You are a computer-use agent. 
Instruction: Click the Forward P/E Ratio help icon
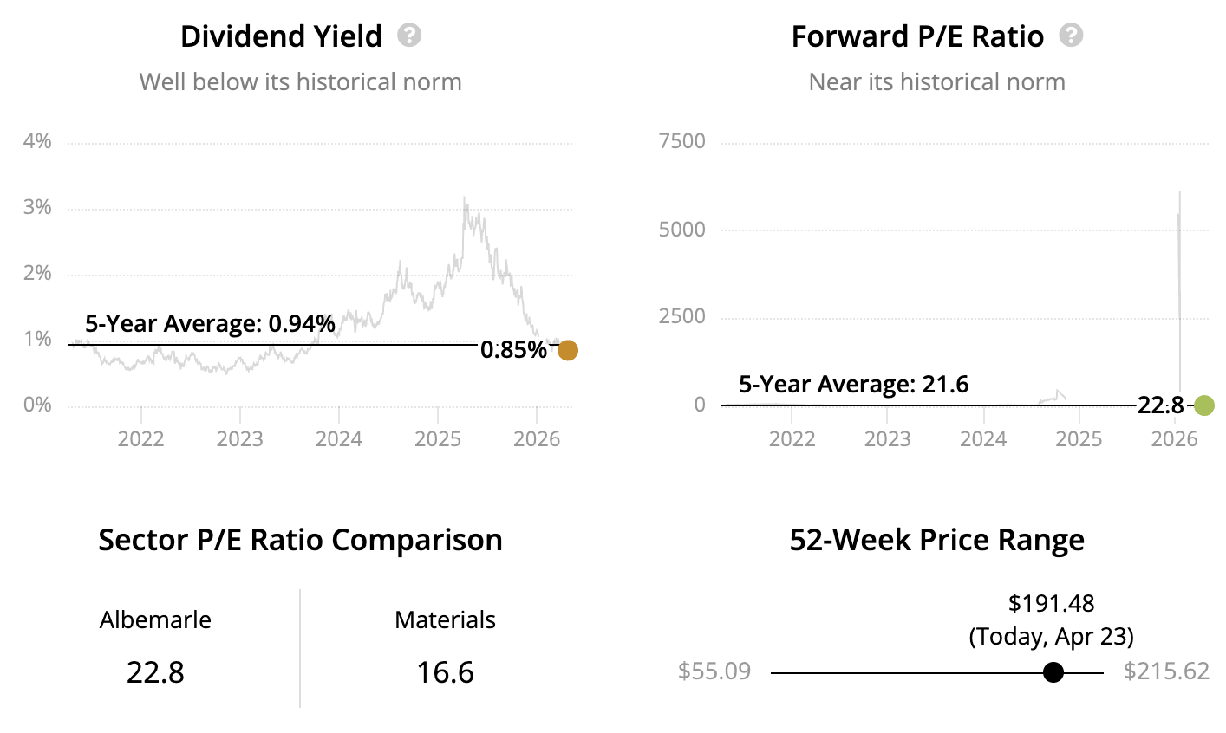1072,36
